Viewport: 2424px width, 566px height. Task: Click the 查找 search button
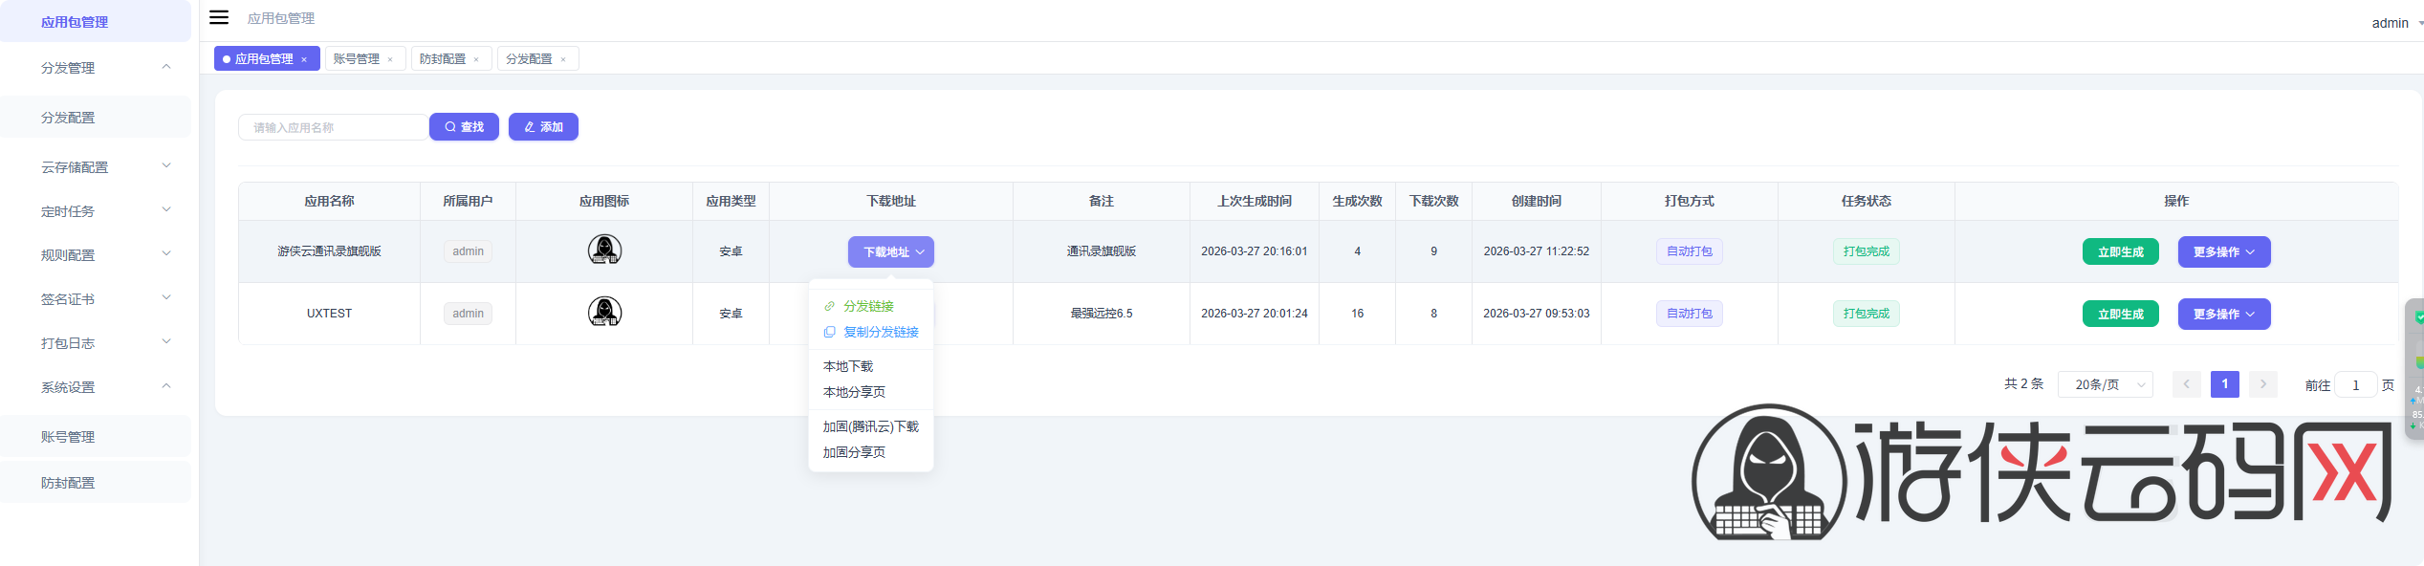coord(464,126)
